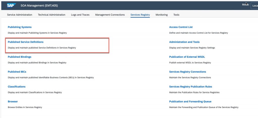The height and width of the screenshot is (118, 258).
Task: Open Services Registry Connections link
Action: click(187, 72)
